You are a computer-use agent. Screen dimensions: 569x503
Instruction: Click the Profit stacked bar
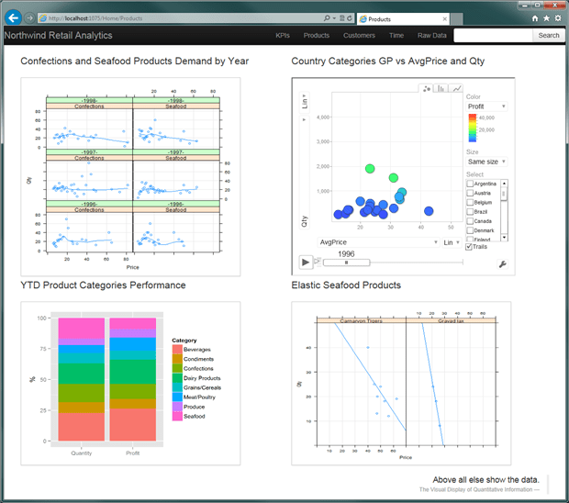point(133,379)
